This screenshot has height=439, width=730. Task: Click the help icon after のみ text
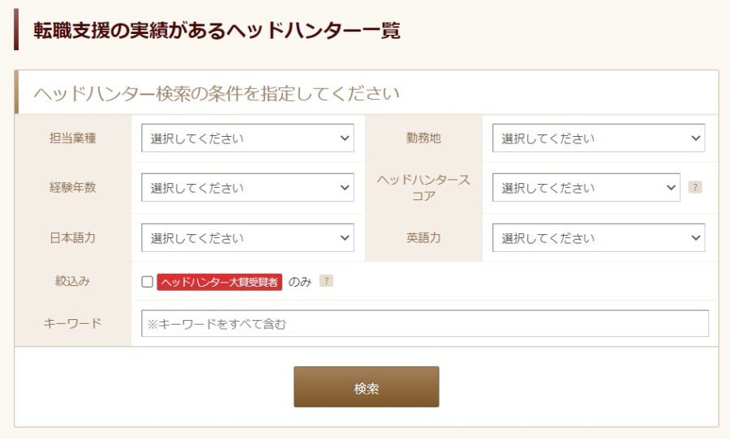(326, 281)
